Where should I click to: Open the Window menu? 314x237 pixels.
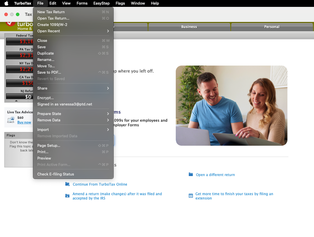coord(138,3)
